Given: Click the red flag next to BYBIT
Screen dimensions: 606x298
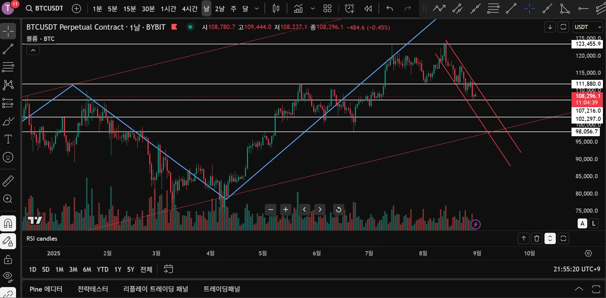Looking at the screenshot, I should pos(174,27).
